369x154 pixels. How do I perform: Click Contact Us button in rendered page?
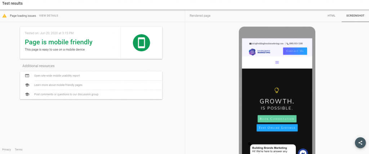pos(295,51)
